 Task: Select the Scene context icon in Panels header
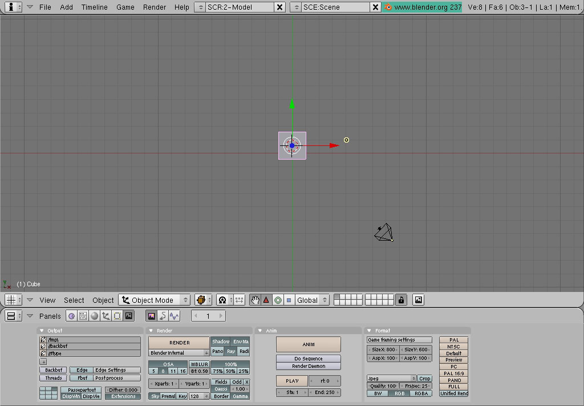coord(129,316)
